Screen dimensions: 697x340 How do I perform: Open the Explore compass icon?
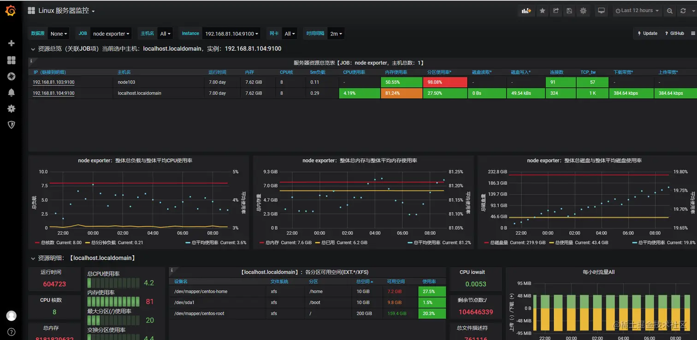click(x=12, y=76)
